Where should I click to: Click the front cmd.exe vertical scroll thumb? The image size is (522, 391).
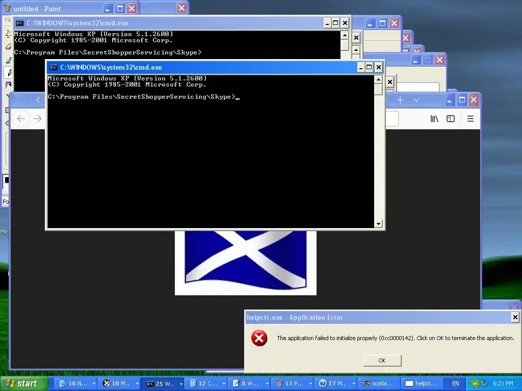(378, 89)
